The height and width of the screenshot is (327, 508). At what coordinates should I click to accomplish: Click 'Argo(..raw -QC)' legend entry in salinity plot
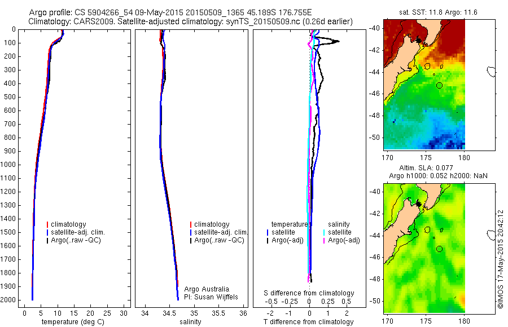(219, 240)
